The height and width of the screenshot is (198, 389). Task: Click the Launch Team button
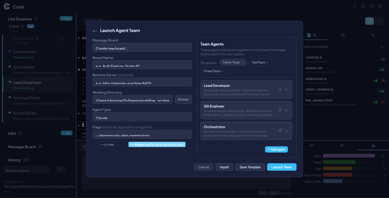click(282, 167)
